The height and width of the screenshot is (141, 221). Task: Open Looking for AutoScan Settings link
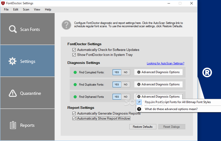[166, 63]
